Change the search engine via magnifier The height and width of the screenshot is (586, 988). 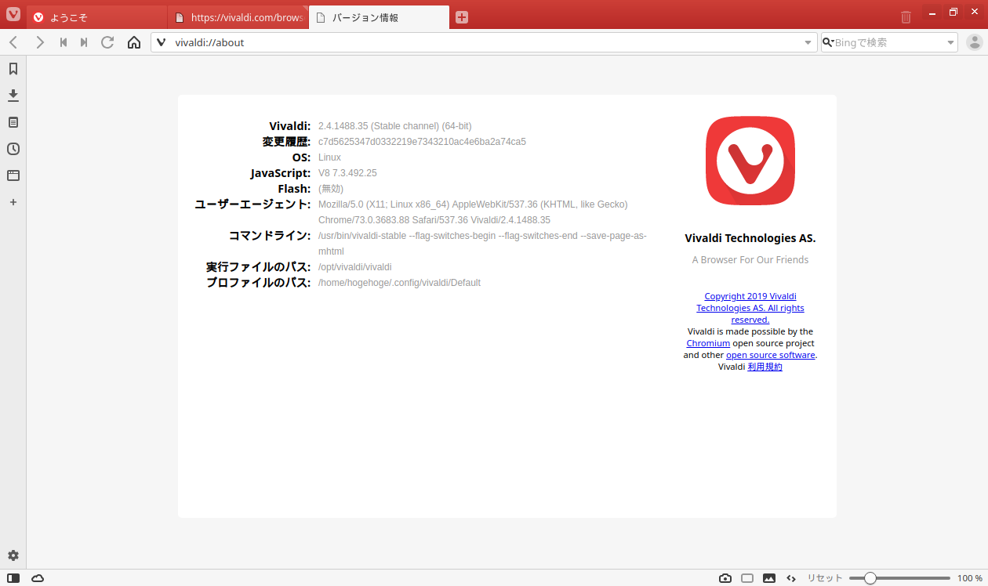click(828, 42)
